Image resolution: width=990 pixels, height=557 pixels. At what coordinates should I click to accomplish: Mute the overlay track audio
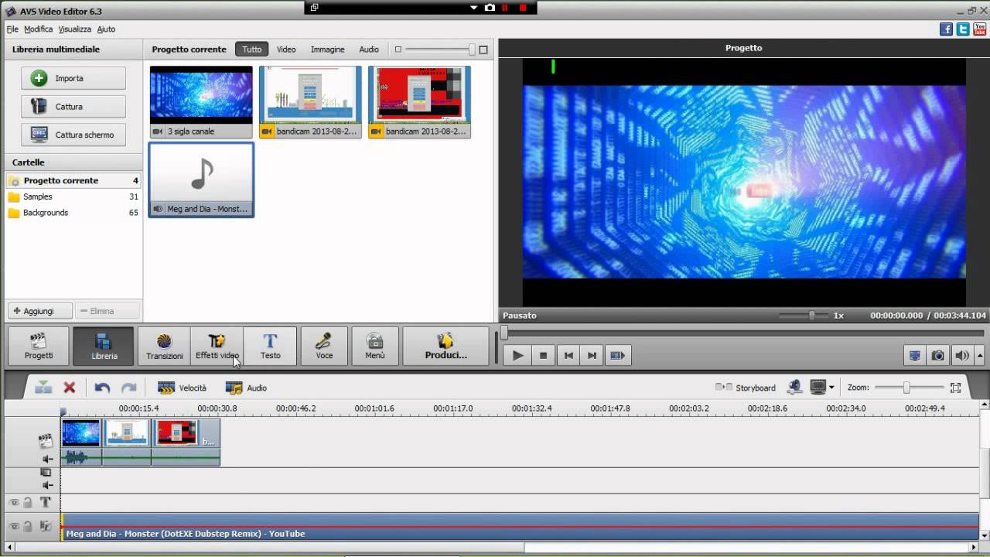47,485
